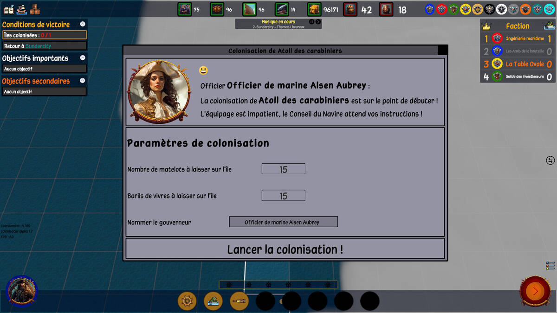The height and width of the screenshot is (313, 557).
Task: Click the resource icon showing 18
Action: (386, 9)
